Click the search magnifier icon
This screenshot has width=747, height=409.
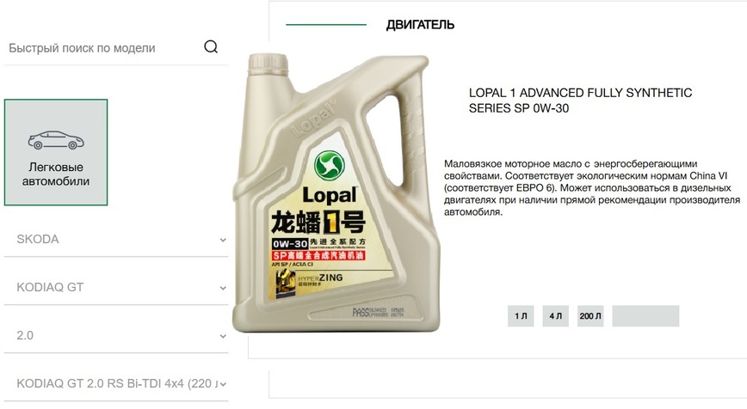tap(211, 46)
